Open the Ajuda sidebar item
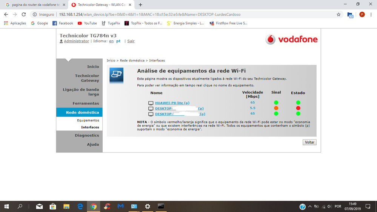The width and height of the screenshot is (377, 212). (x=93, y=144)
